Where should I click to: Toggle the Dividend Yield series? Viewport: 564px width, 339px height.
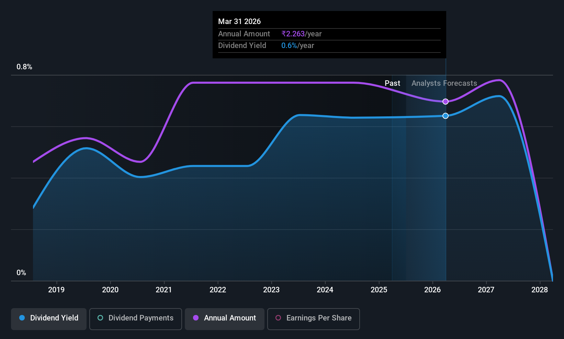(49, 319)
